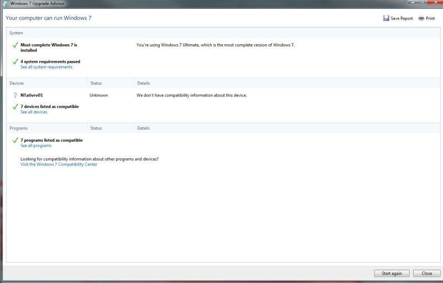The image size is (443, 283).
Task: Click '4 system requirements passed' text
Action: pos(50,61)
